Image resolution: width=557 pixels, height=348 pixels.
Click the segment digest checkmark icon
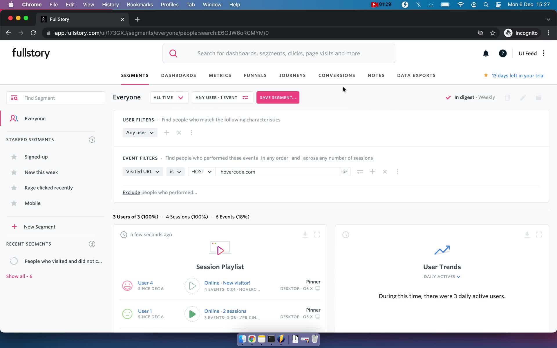(x=448, y=97)
